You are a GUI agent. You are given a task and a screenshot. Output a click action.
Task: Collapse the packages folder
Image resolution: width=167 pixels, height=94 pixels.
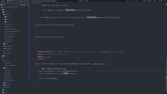click(3, 15)
